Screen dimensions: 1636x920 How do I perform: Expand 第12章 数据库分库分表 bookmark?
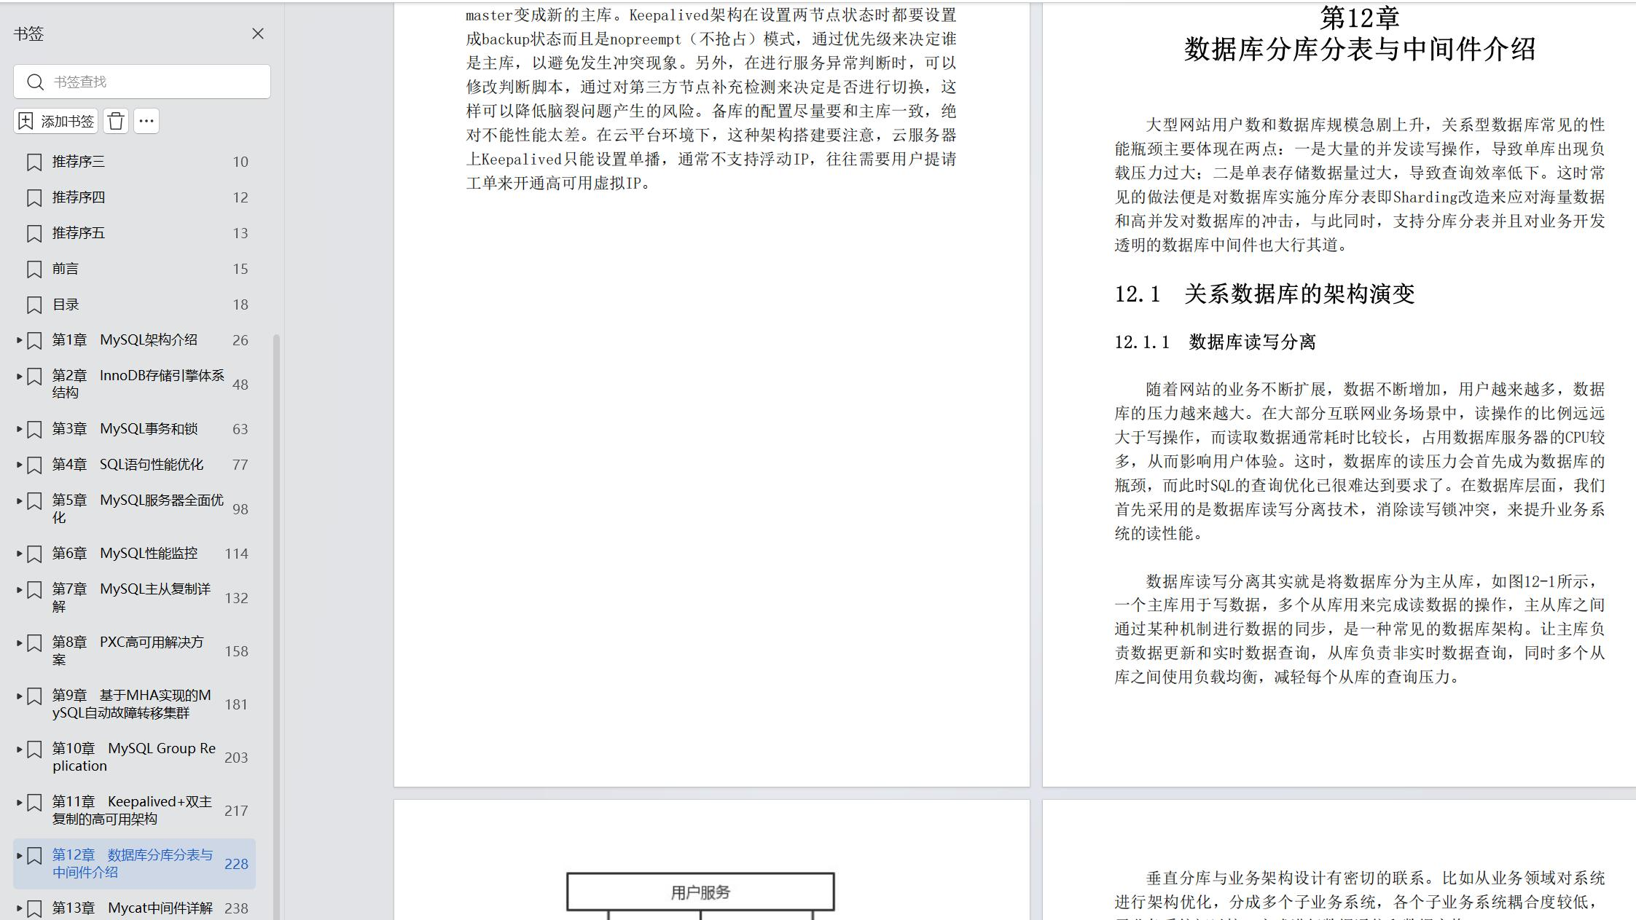tap(19, 855)
